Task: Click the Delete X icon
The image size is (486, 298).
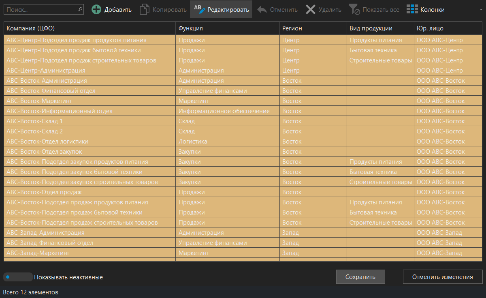Action: (x=311, y=10)
